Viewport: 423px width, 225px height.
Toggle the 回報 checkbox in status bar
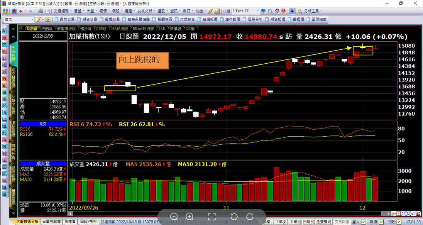click(x=398, y=222)
